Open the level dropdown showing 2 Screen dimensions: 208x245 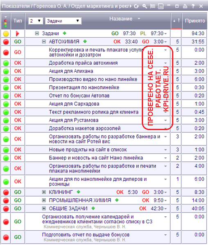tap(36, 21)
